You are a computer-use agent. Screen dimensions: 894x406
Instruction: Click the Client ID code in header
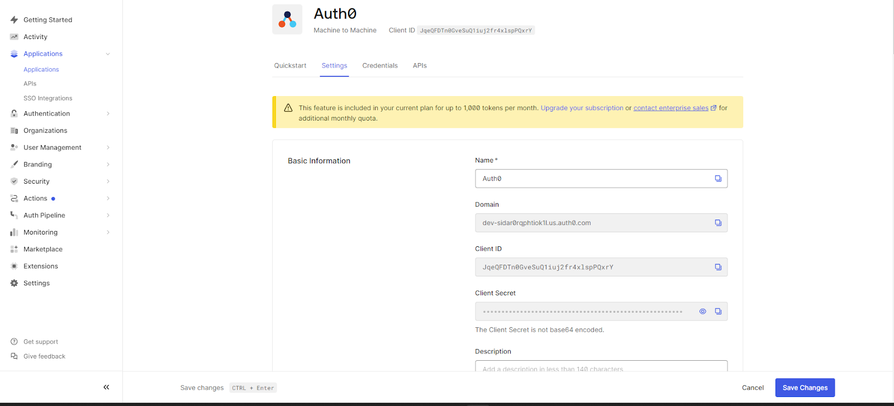(x=476, y=30)
